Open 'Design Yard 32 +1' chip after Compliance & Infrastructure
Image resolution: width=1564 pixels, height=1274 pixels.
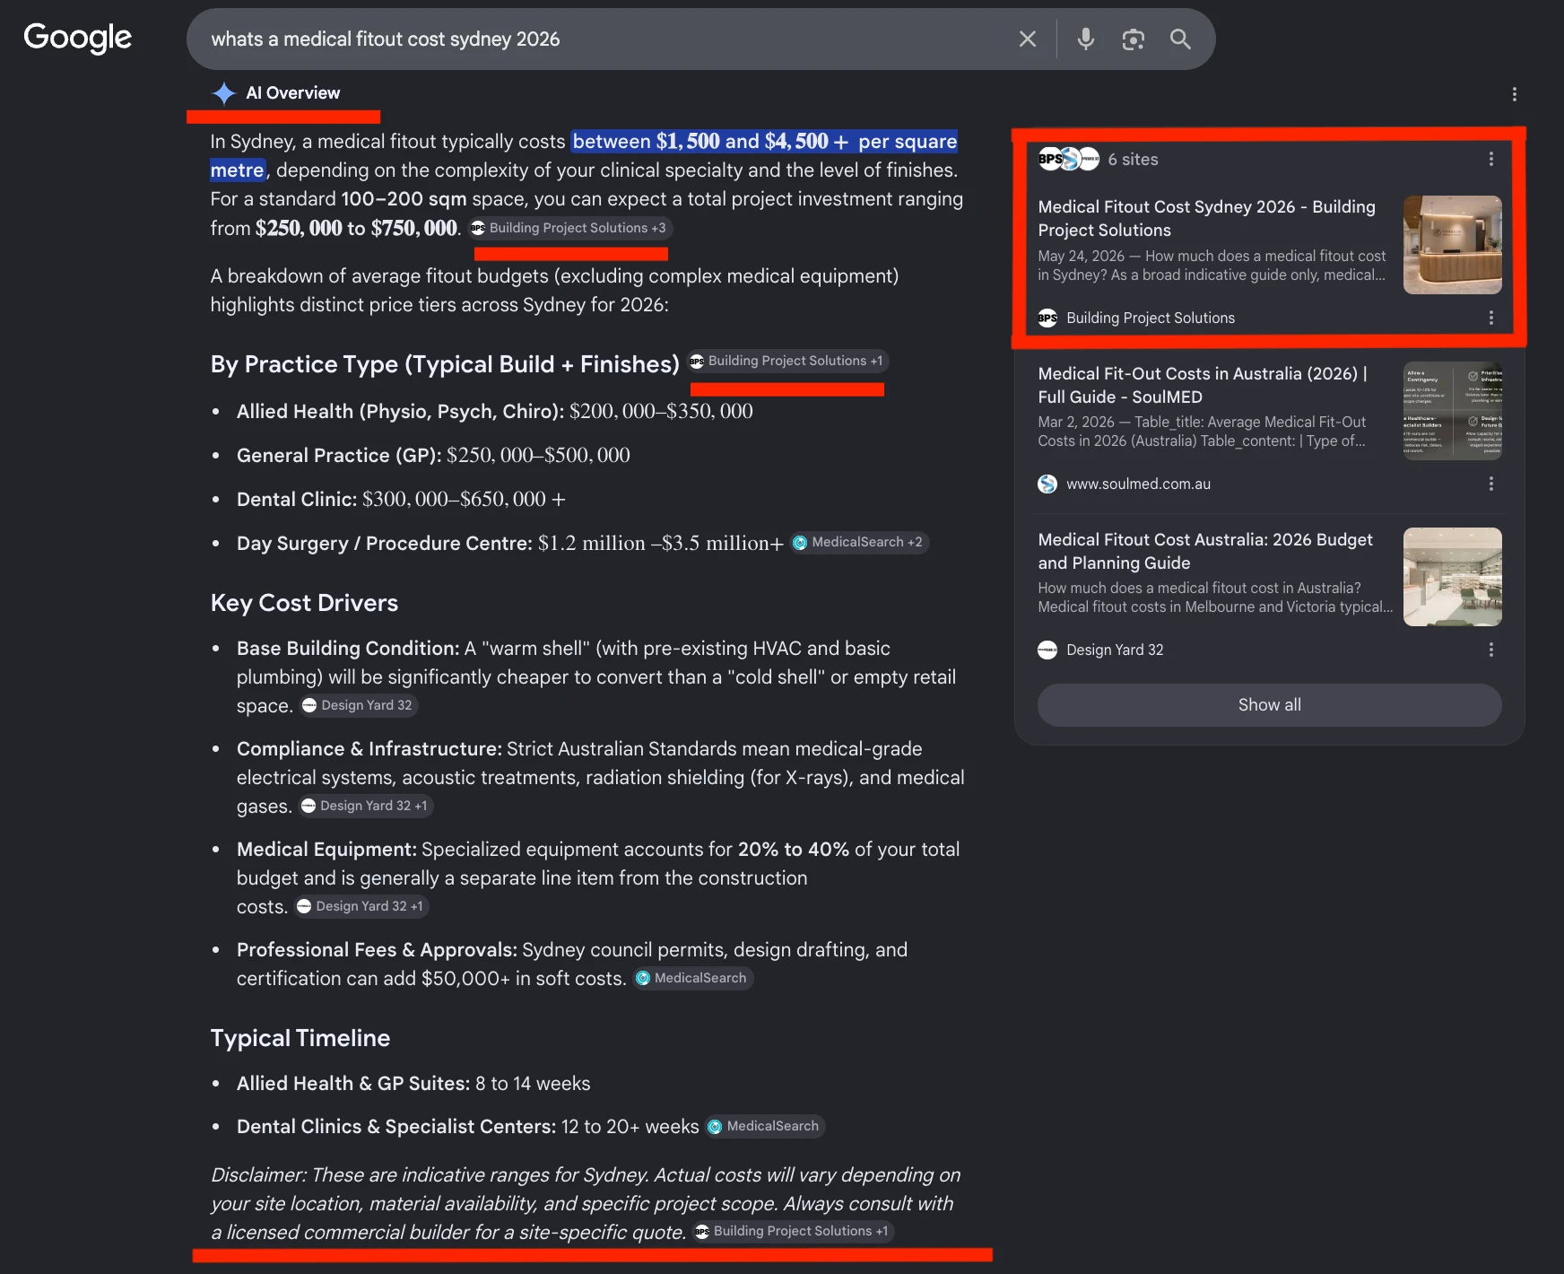point(365,806)
